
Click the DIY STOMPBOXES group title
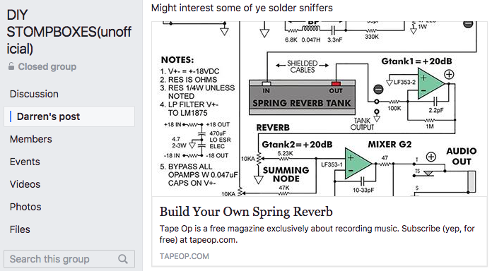[69, 32]
